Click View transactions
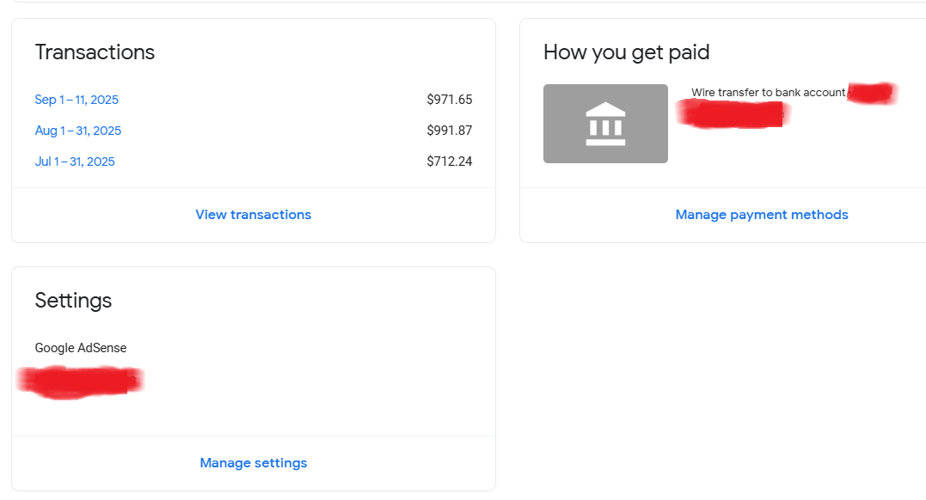Screen dimensions: 926x500 pyautogui.click(x=253, y=214)
